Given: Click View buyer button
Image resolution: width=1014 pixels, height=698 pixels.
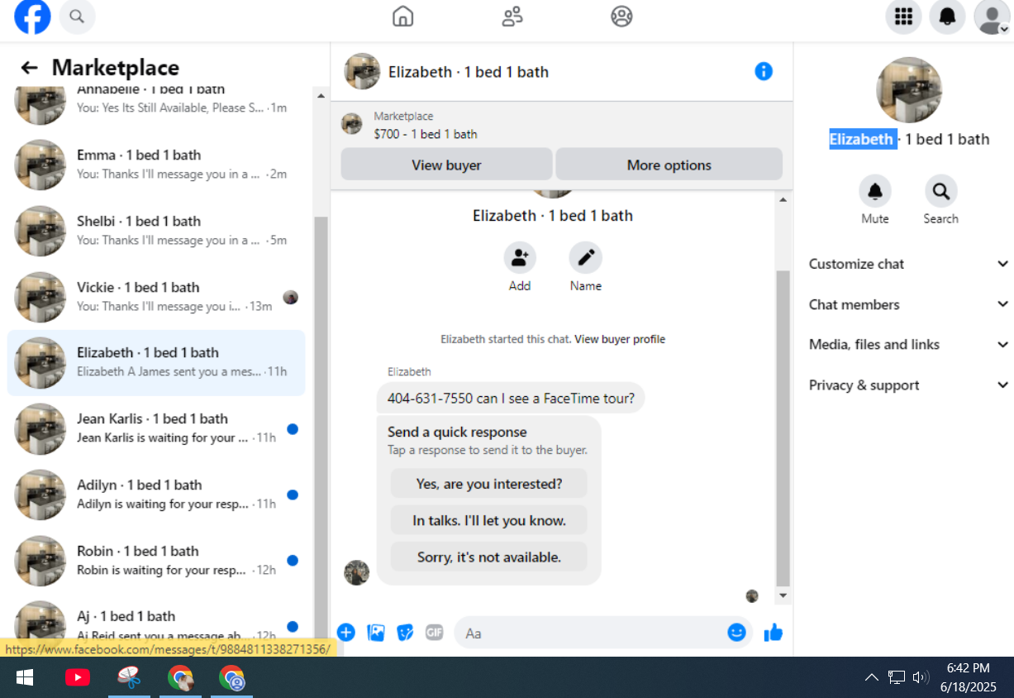Looking at the screenshot, I should click(446, 165).
